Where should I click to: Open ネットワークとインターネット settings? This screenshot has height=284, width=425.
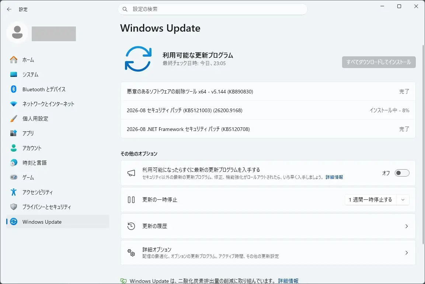point(58,104)
